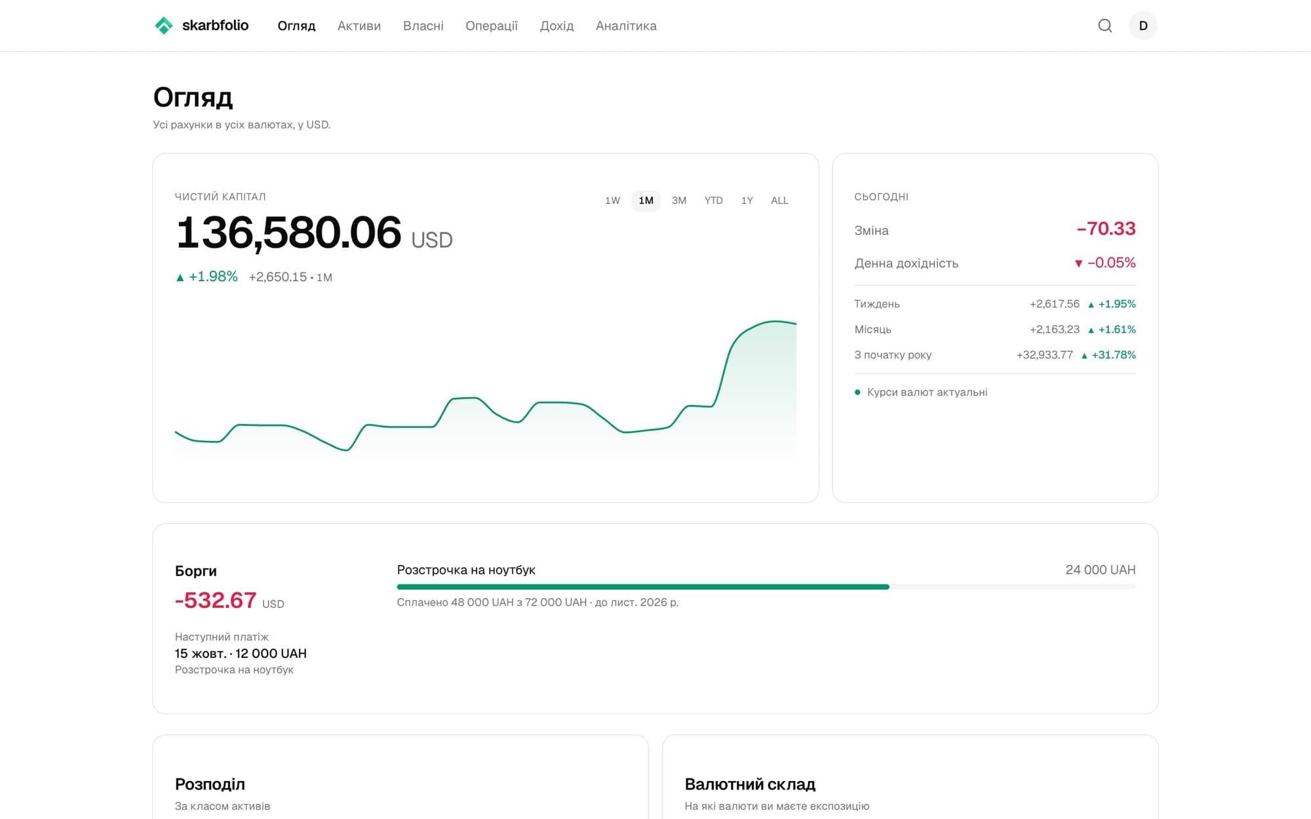Click the Тиждень row label
The height and width of the screenshot is (819, 1311).
click(x=877, y=304)
